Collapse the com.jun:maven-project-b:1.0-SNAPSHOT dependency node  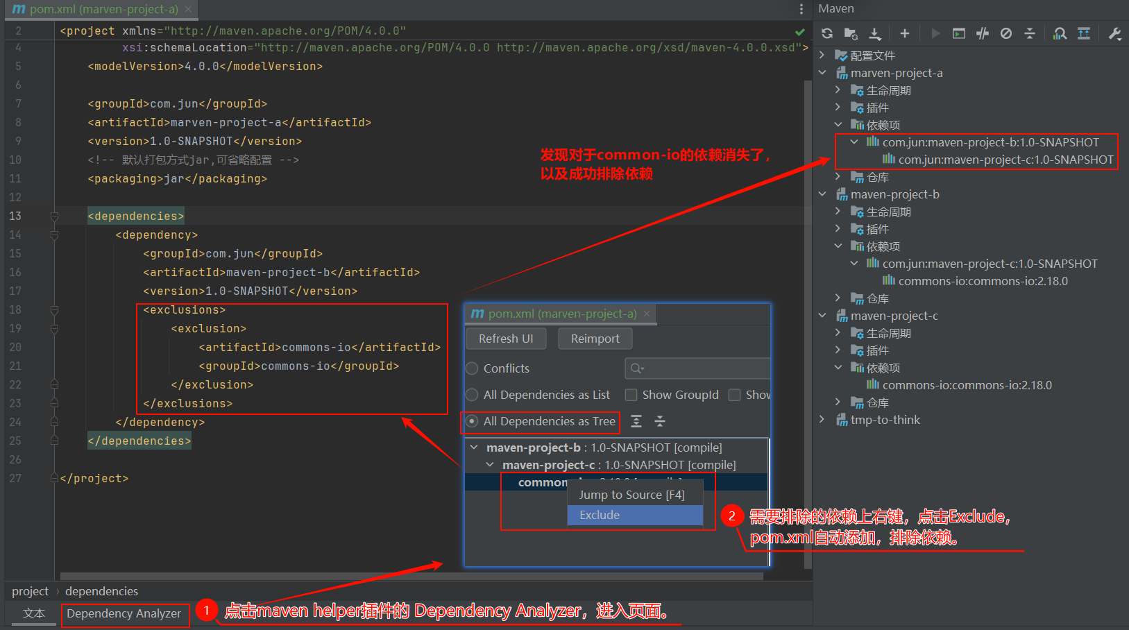854,142
